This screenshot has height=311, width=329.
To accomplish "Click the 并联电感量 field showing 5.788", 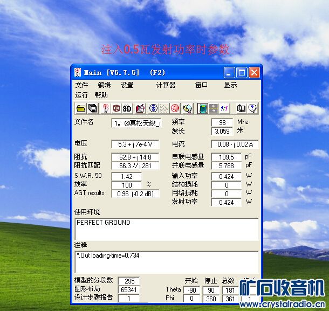I will coord(226,166).
